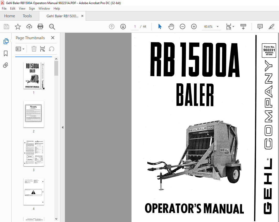Click the total page count '44'
279x222 pixels.
pyautogui.click(x=145, y=27)
